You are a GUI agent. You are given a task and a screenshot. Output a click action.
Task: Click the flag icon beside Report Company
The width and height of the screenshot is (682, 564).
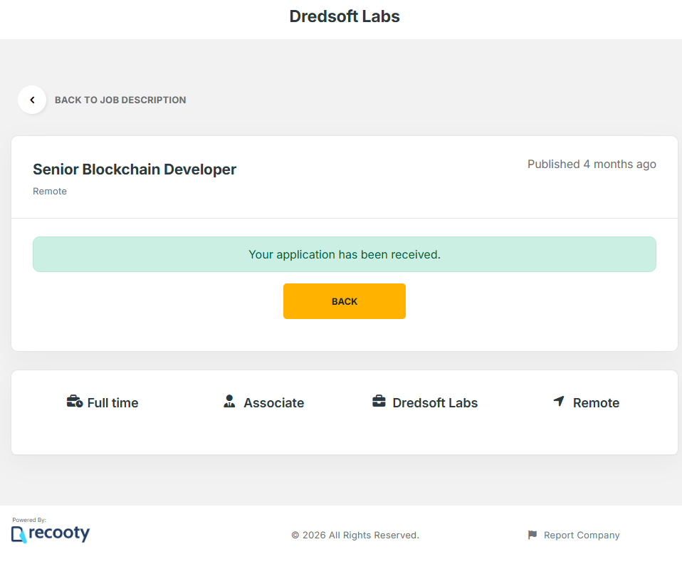click(x=533, y=535)
